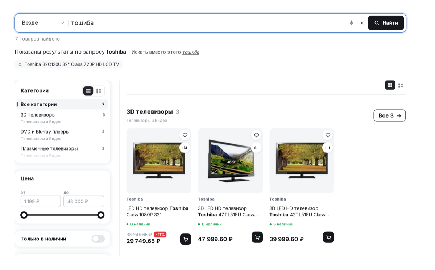Switch categories panel to simple list view
Viewport: 435px width, 270px height.
[x=88, y=91]
